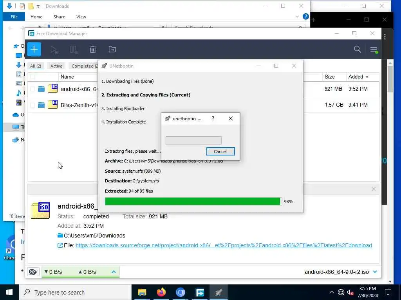The height and width of the screenshot is (300, 401).
Task: Click the network globe tray icon
Action: click(x=341, y=292)
